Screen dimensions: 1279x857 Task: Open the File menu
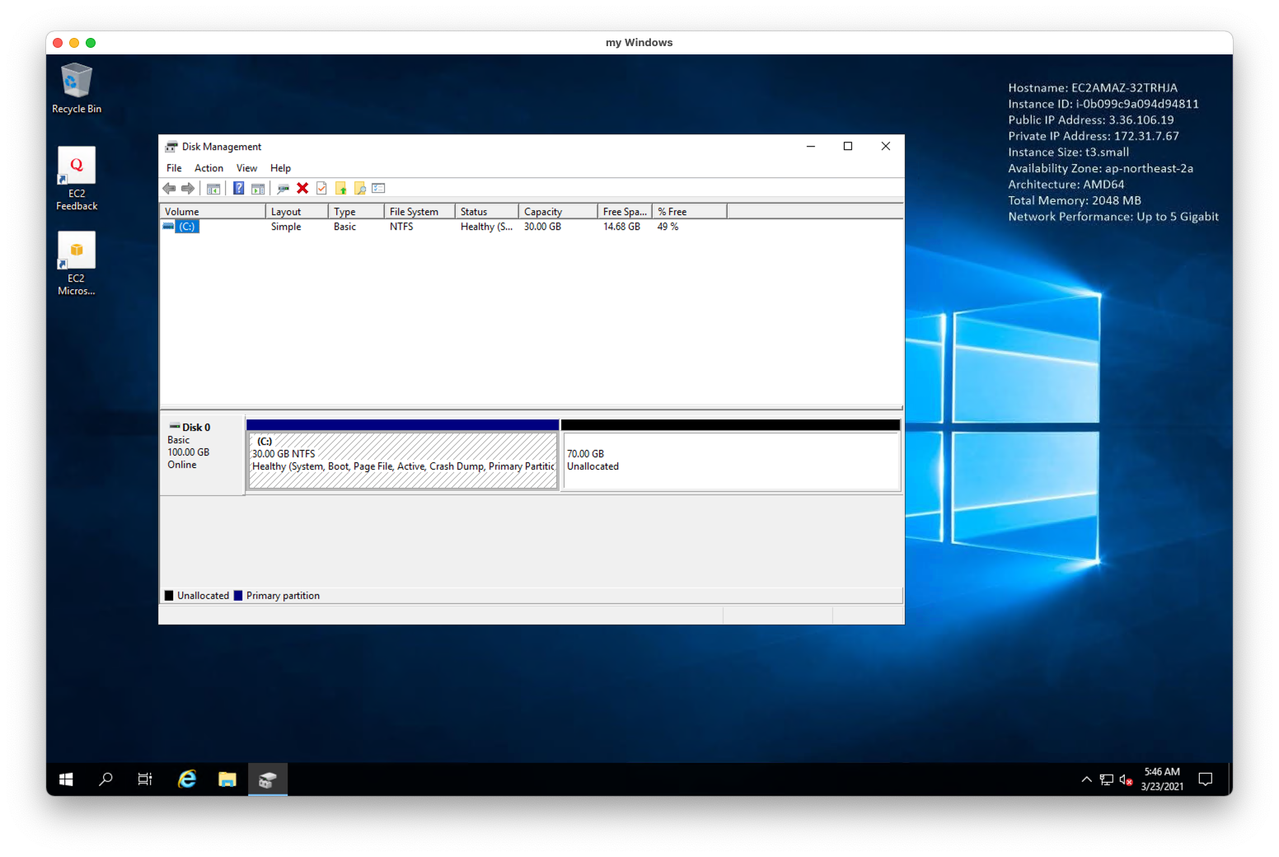[x=174, y=168]
